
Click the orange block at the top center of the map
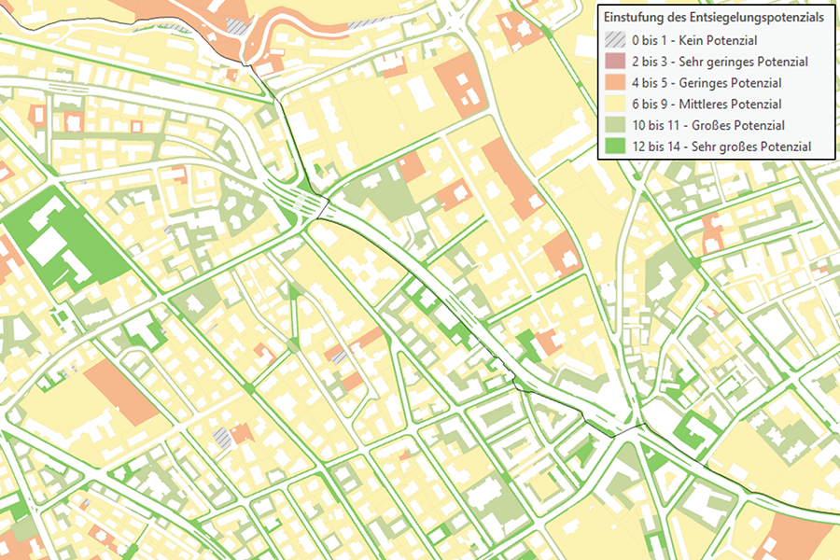coord(460,82)
